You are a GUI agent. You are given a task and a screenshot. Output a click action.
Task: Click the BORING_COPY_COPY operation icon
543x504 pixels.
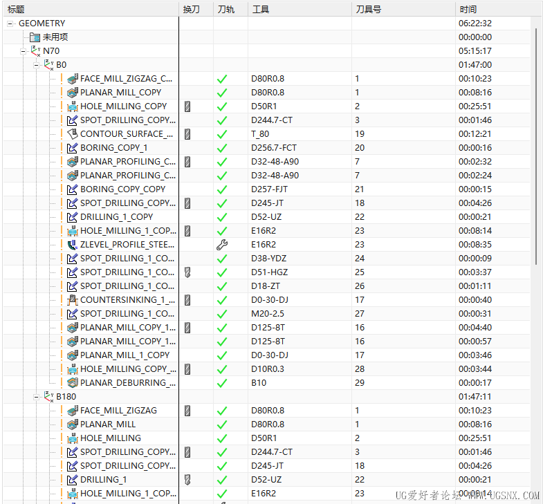click(73, 189)
